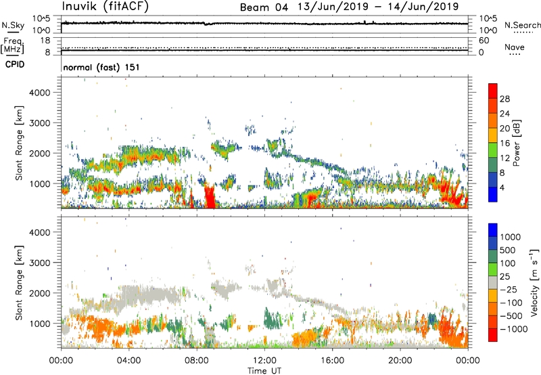Click the '3000' tick on velocity panel
Screen dimensions: 541x375
pyautogui.click(x=40, y=263)
